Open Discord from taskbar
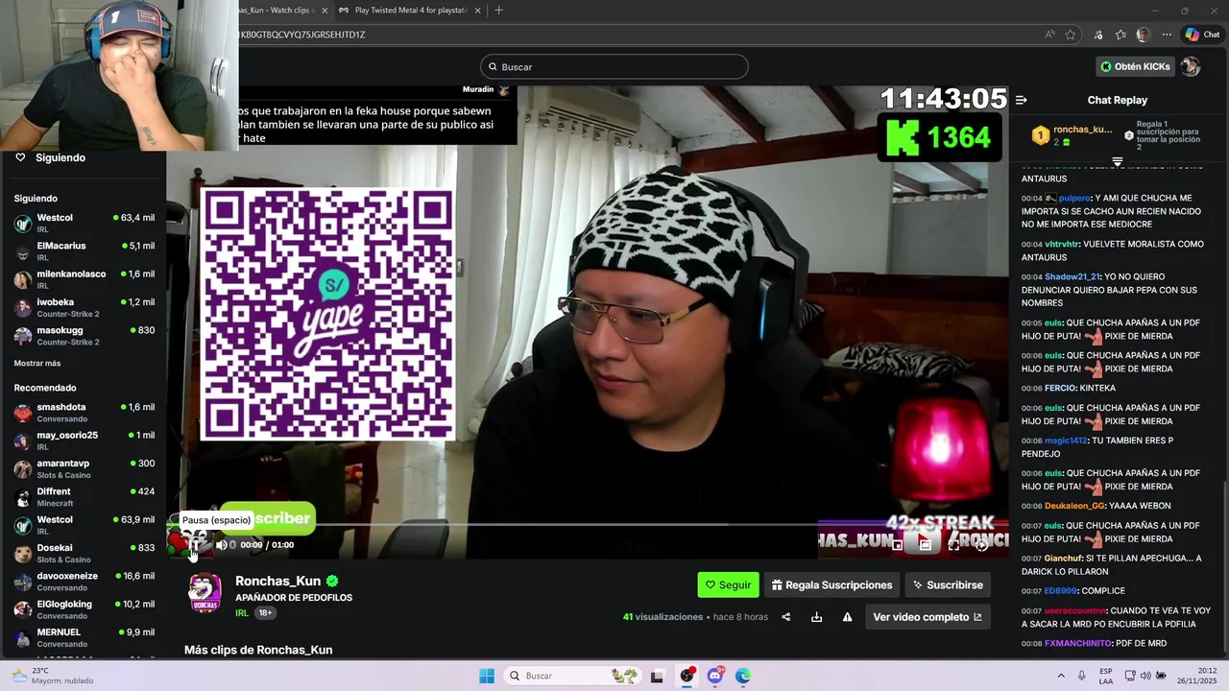1229x691 pixels. click(x=715, y=676)
